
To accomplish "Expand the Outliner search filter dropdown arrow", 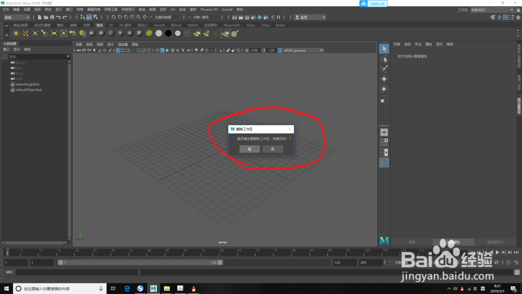I will [68, 56].
